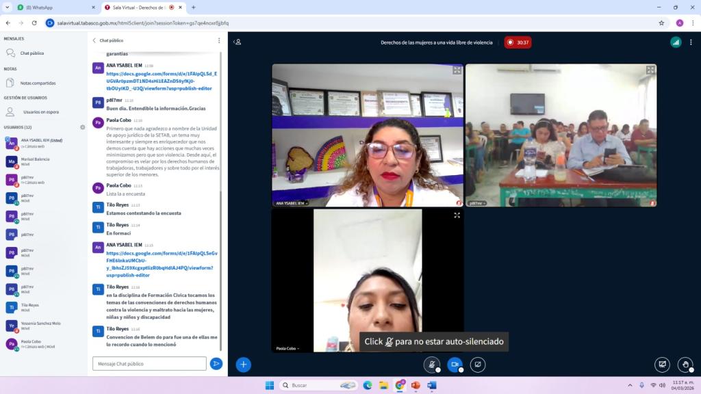Open Notas compartidas panel
701x394 pixels.
tap(38, 83)
